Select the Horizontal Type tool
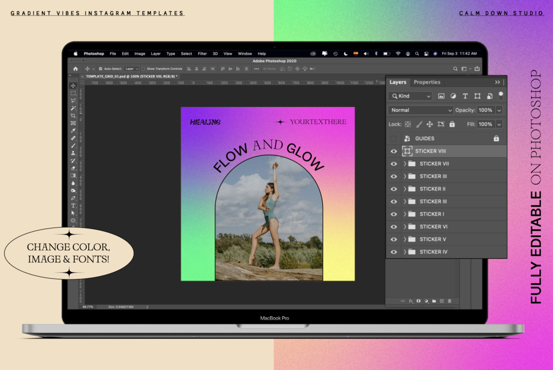Image resolution: width=553 pixels, height=370 pixels. pyautogui.click(x=73, y=206)
